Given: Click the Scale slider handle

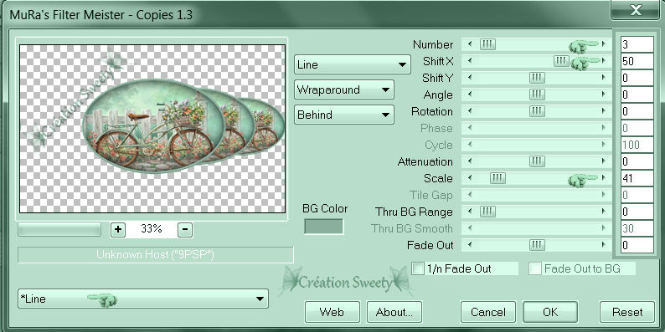Looking at the screenshot, I should click(x=497, y=178).
